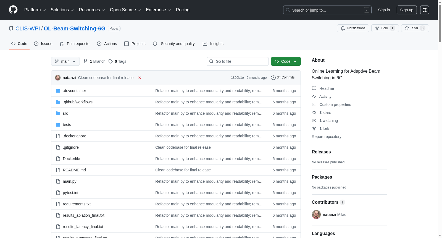442x238 pixels.
Task: Expand the Platform menu
Action: tap(35, 10)
